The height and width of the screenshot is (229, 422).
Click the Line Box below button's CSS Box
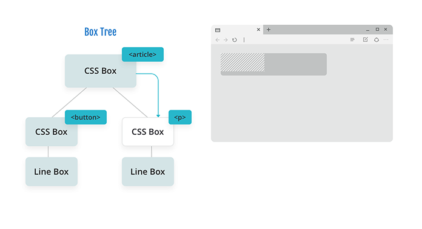(52, 172)
